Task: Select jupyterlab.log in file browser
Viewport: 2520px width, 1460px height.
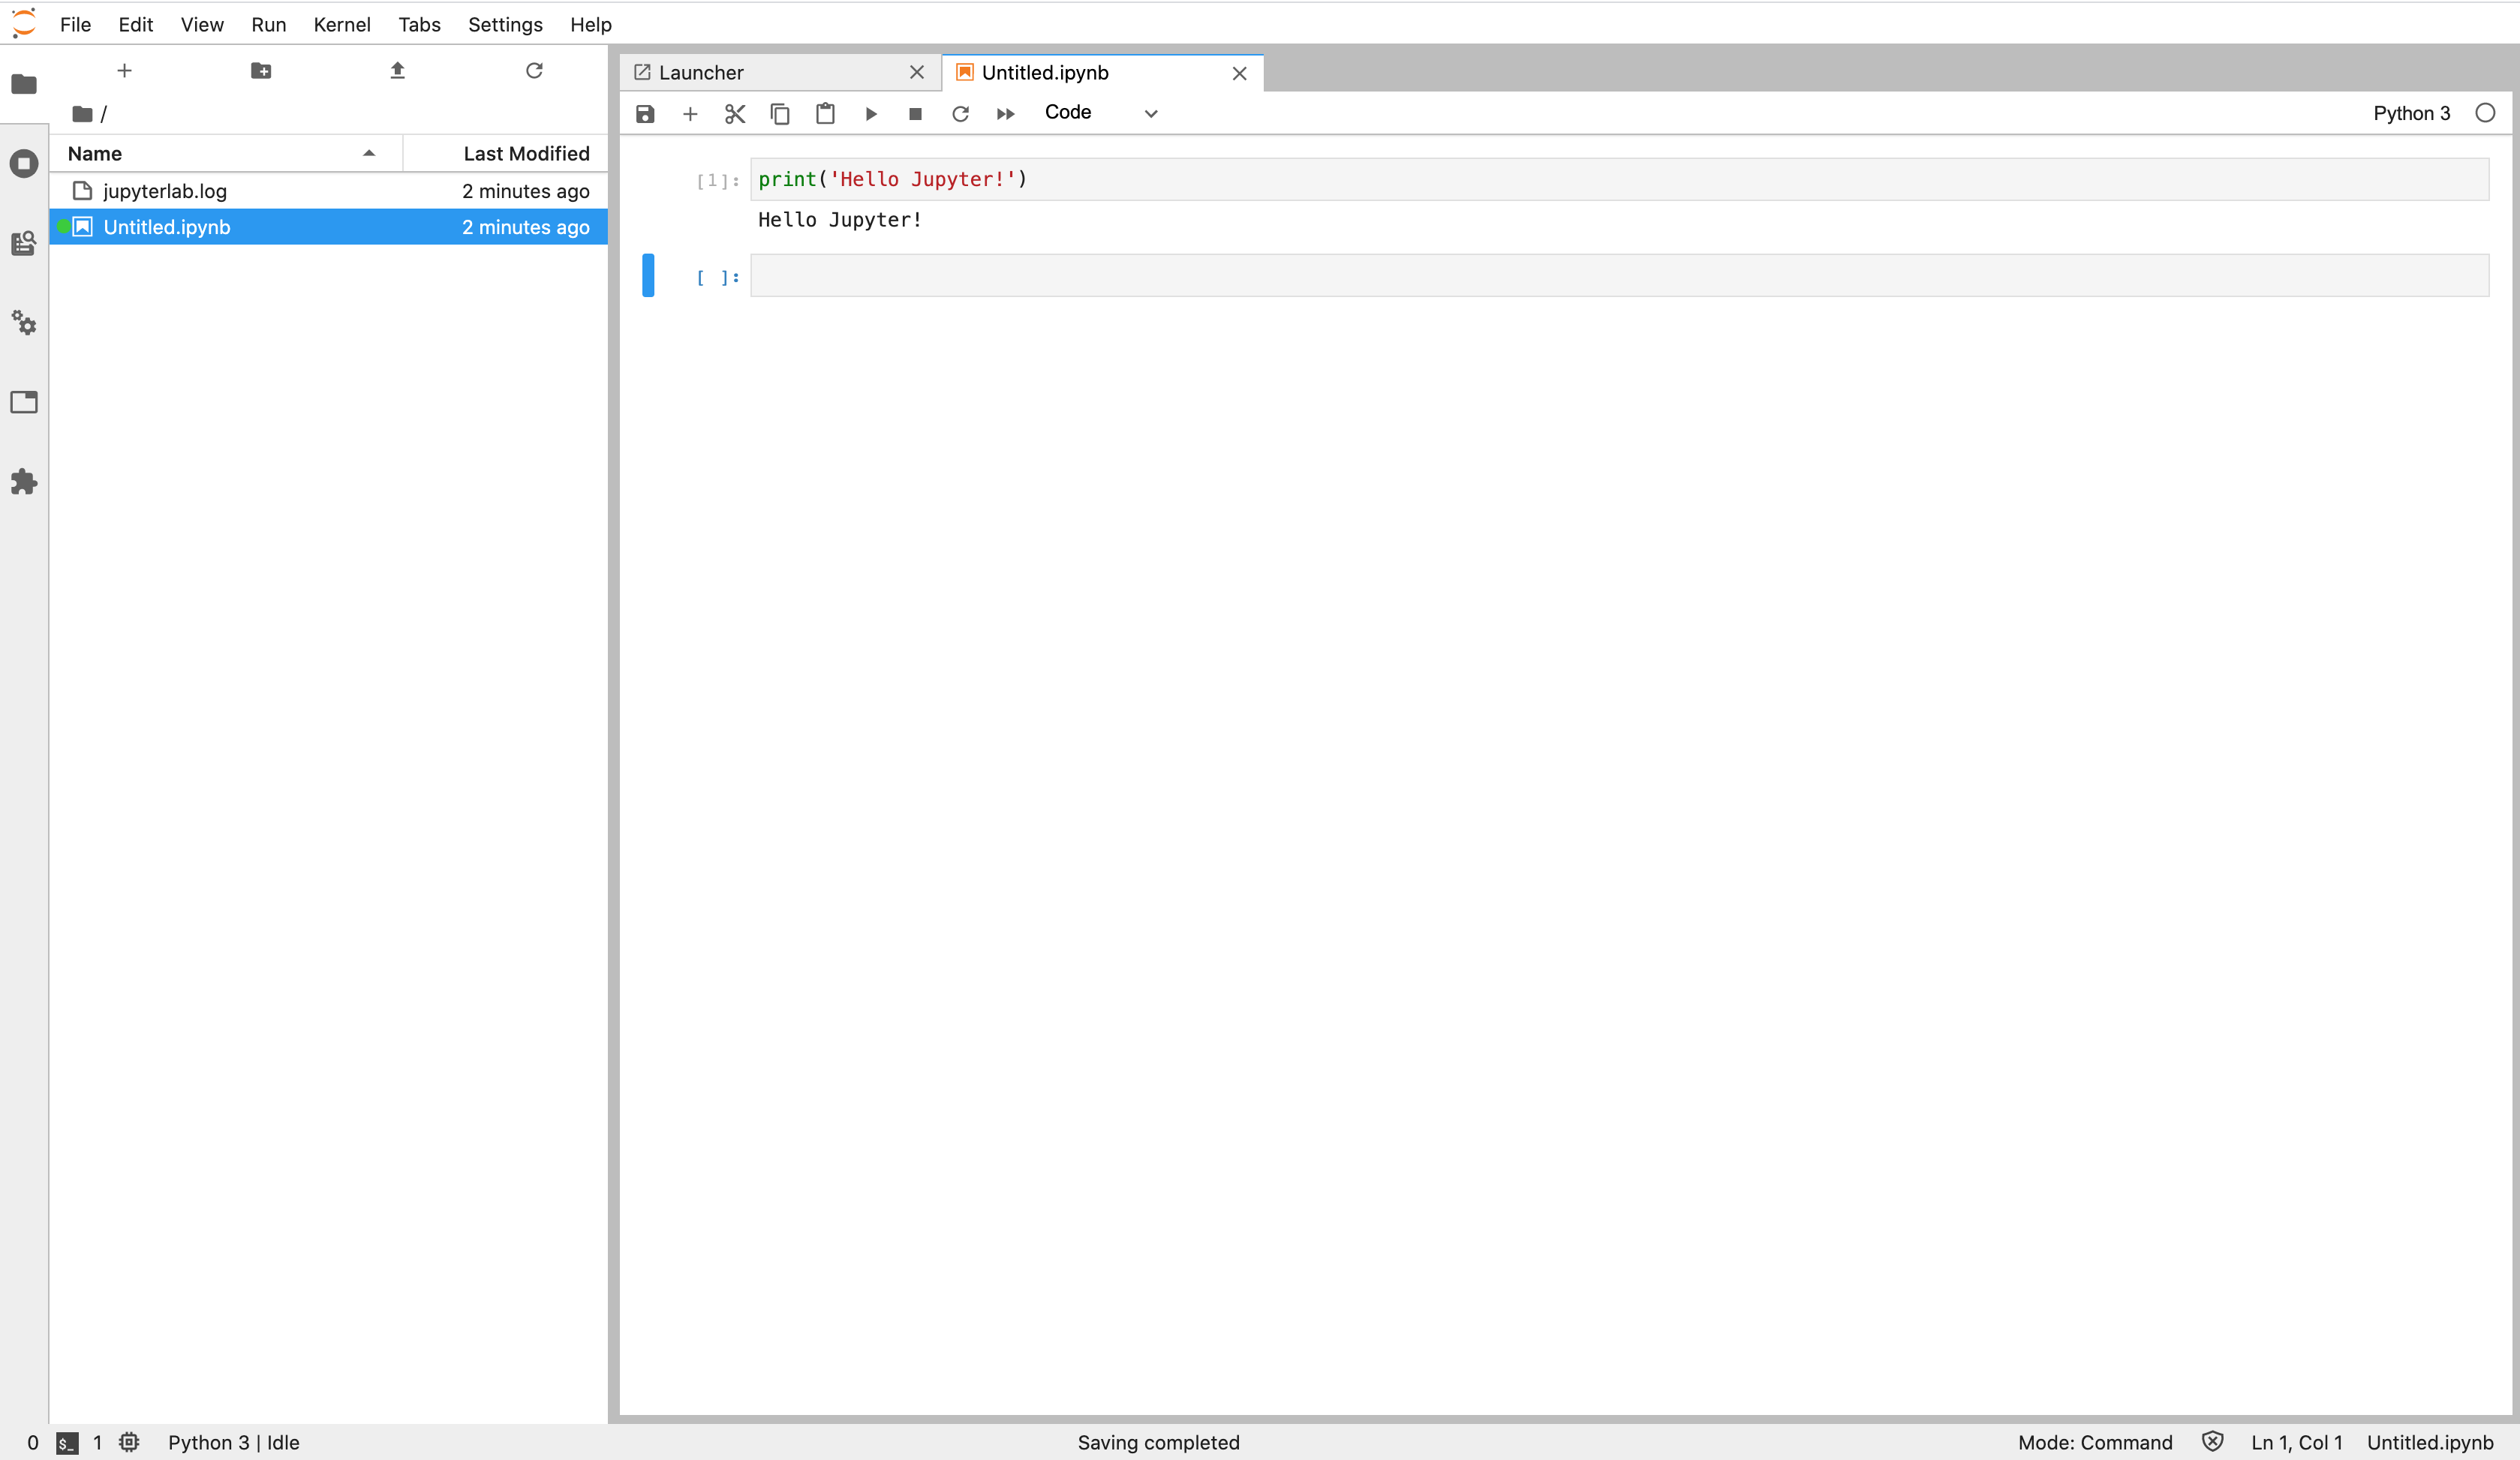Action: tap(329, 191)
